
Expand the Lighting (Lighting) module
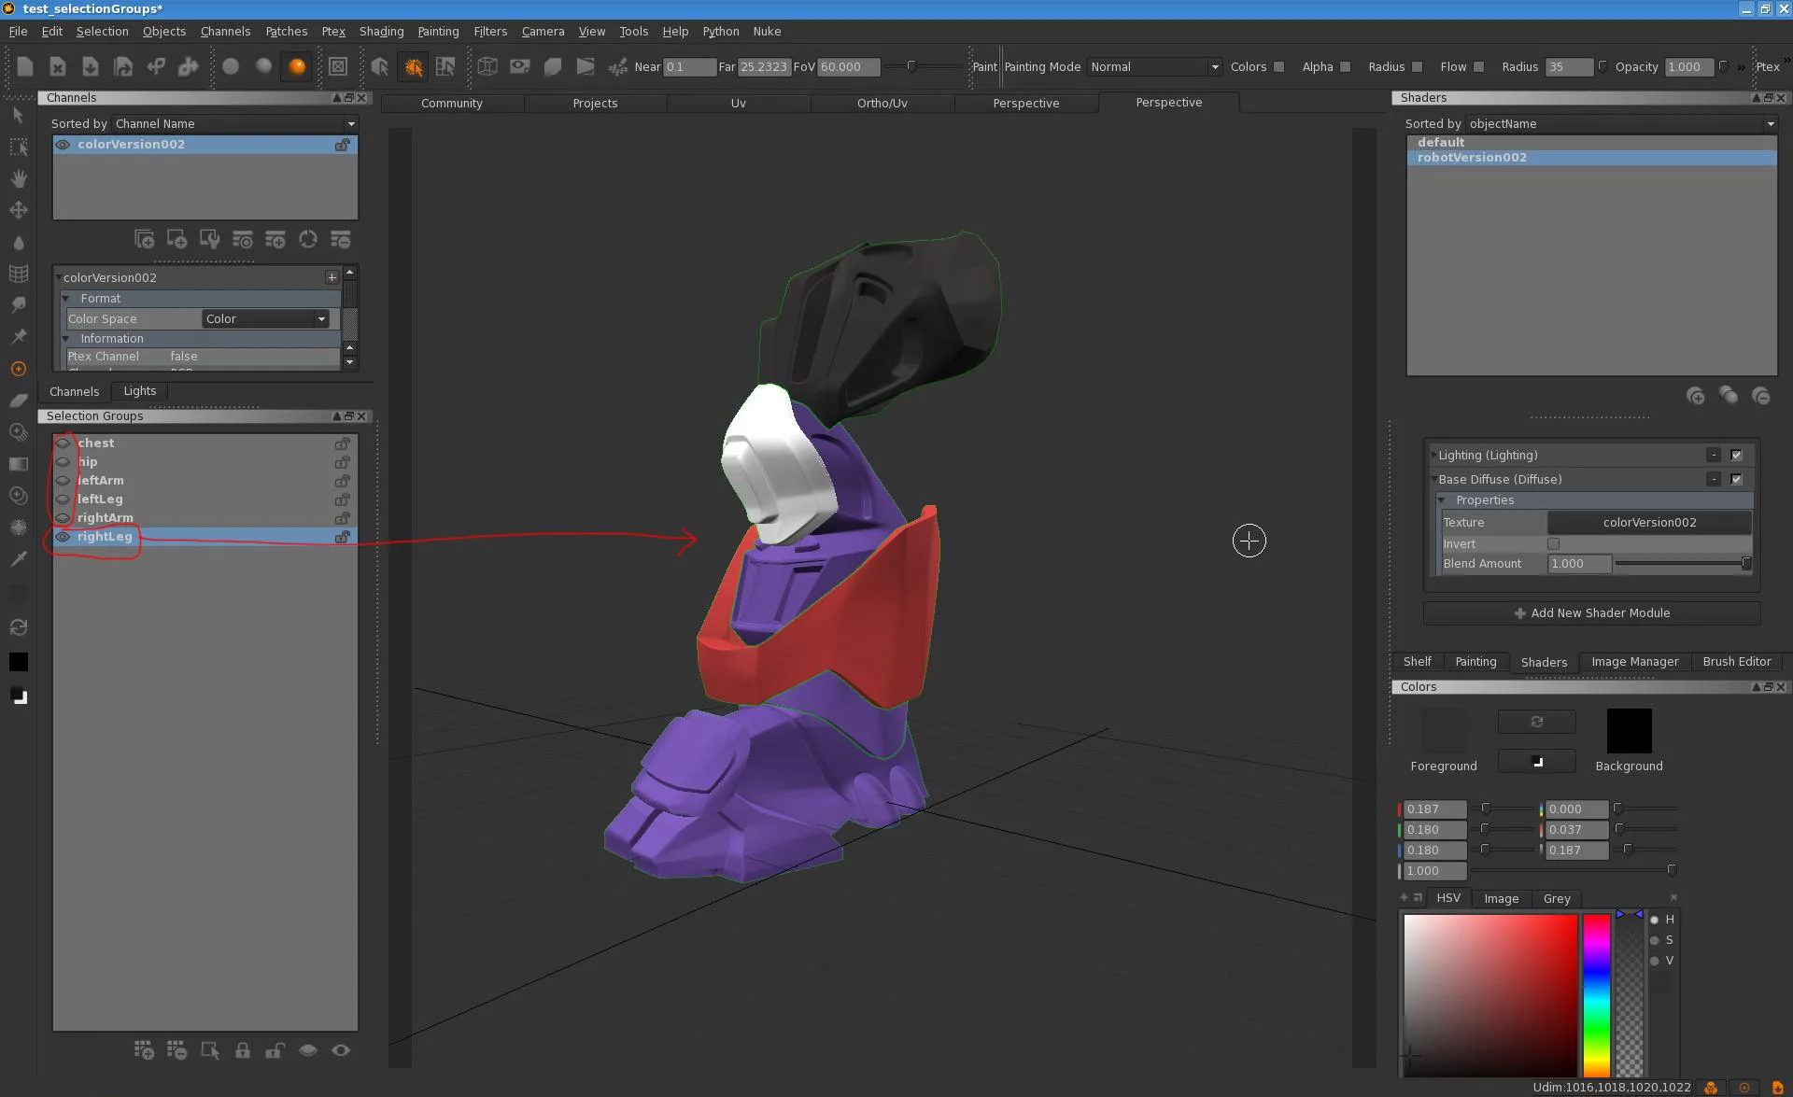coord(1433,456)
